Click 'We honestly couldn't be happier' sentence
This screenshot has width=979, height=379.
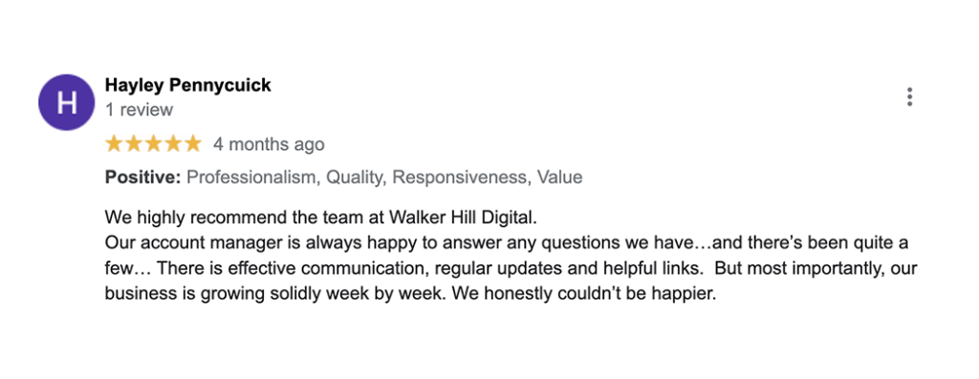583,294
